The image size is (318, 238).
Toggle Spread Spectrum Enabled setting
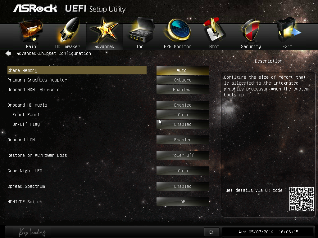pyautogui.click(x=183, y=186)
